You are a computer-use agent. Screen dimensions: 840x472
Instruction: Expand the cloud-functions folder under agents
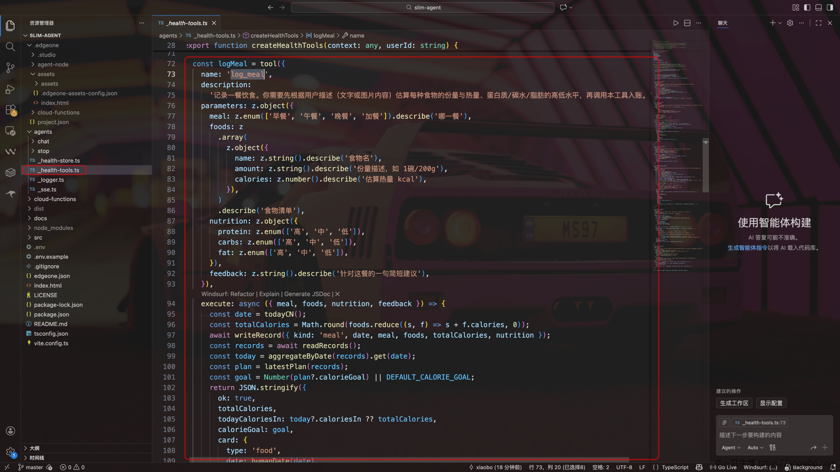pos(55,199)
